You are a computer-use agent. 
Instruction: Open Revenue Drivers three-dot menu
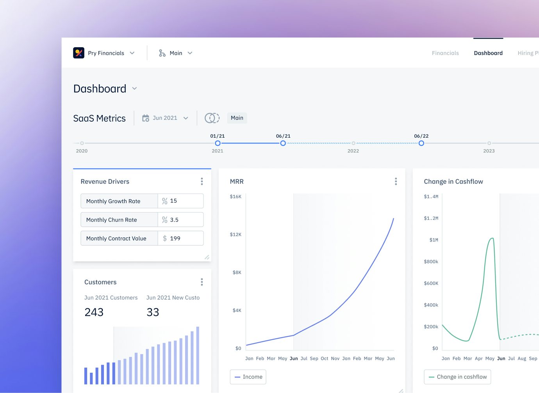coord(202,181)
